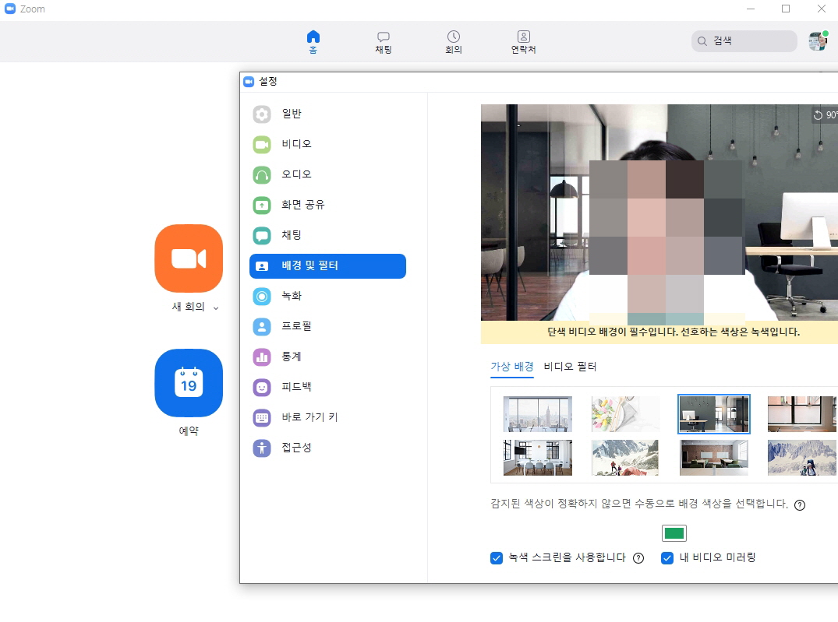Open 비디오 settings camera icon

pos(262,144)
